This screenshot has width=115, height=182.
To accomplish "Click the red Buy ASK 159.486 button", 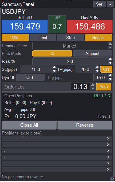I will (x=90, y=26).
